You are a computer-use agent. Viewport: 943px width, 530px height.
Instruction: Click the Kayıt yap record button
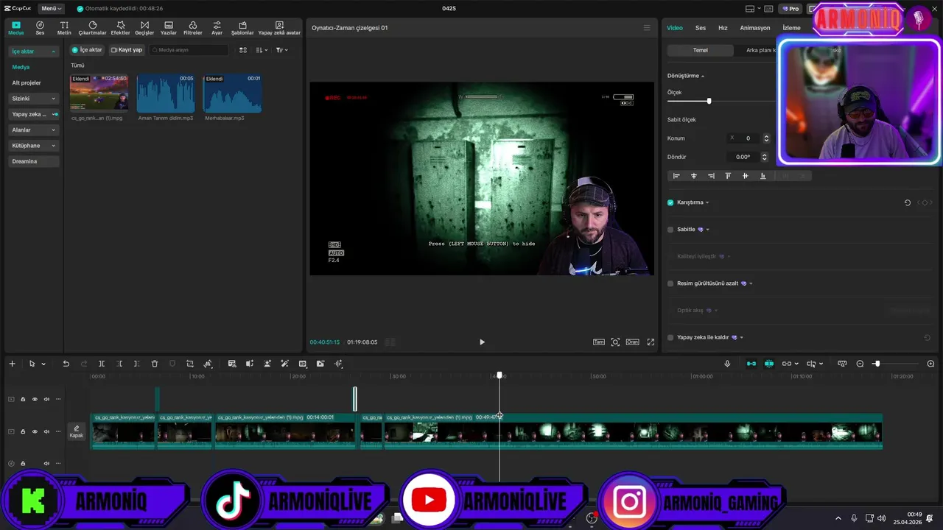[127, 50]
